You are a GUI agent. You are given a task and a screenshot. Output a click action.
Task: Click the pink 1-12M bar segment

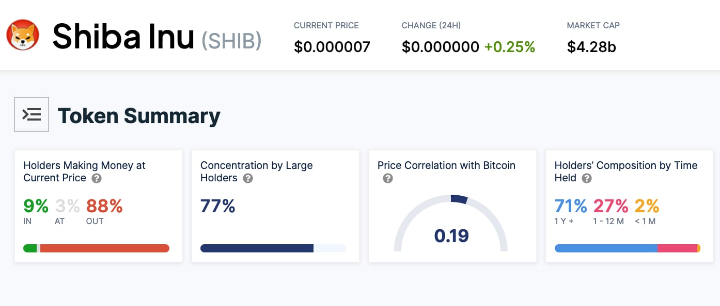[677, 248]
